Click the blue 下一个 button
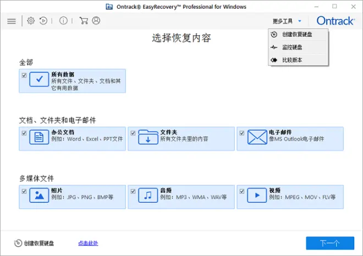 point(330,243)
